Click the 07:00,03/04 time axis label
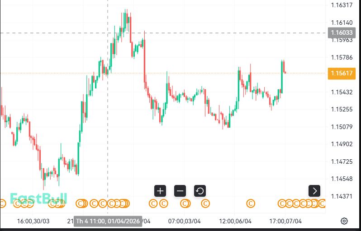 pos(184,221)
